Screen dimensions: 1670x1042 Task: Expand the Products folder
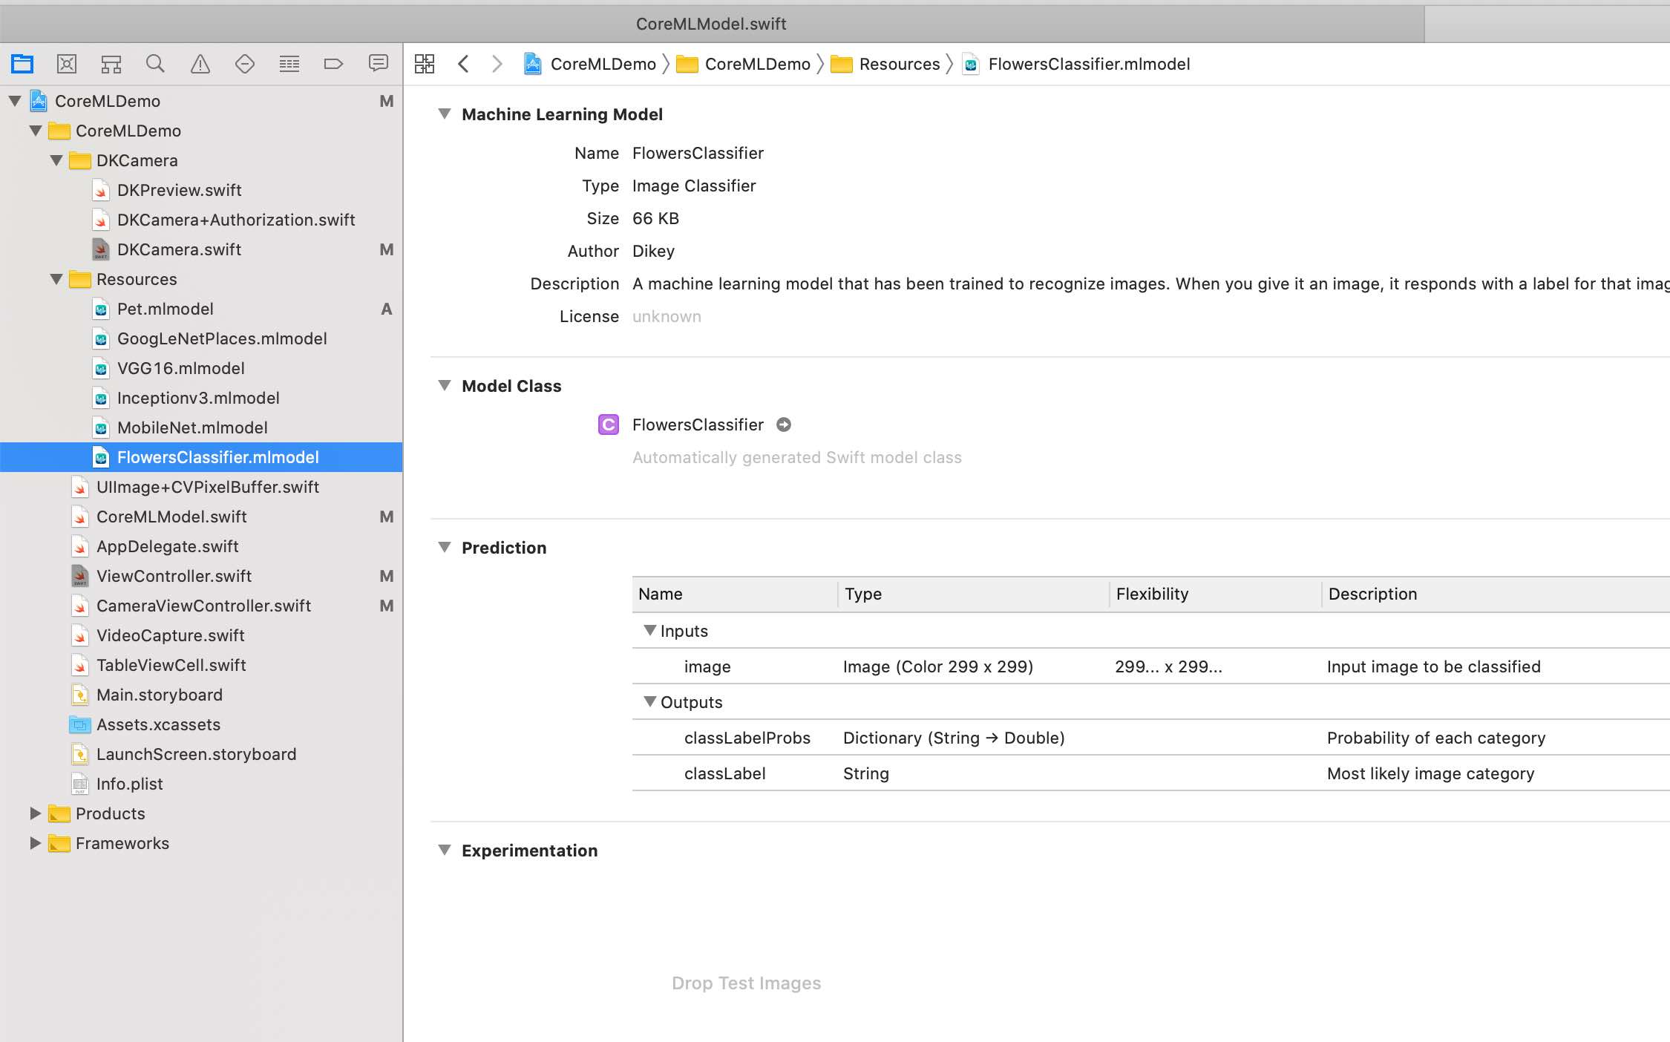point(35,813)
